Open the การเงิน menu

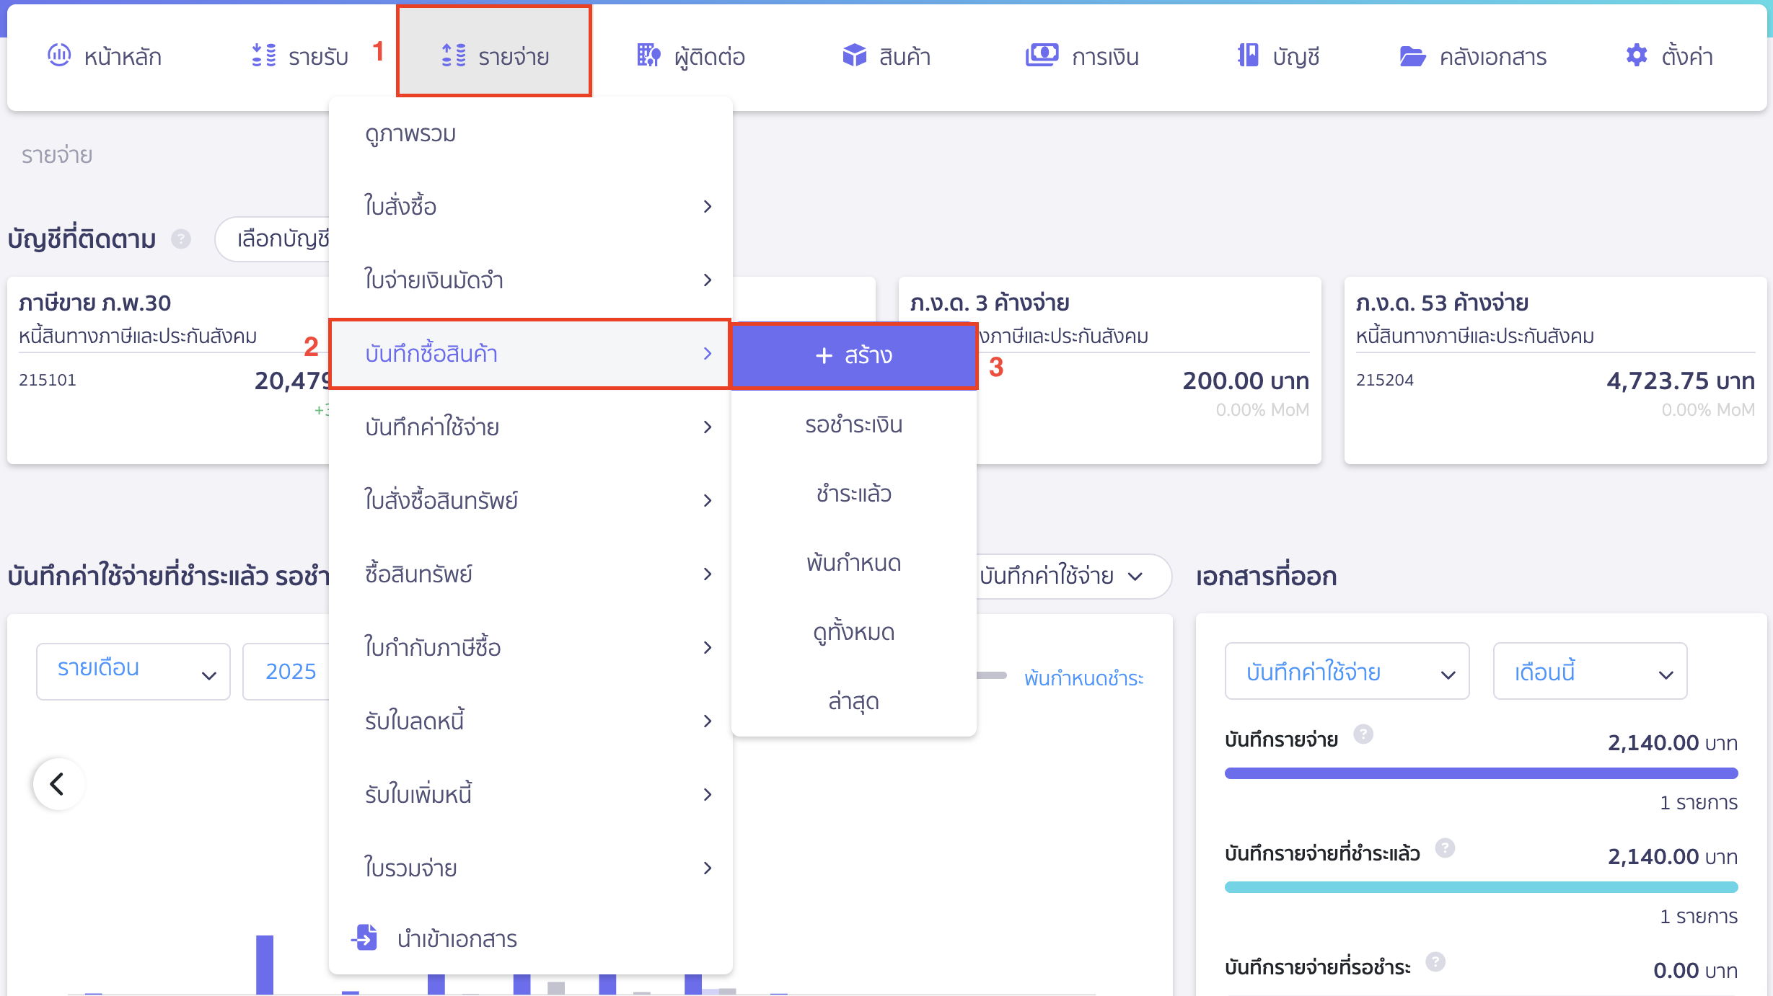pos(1083,55)
